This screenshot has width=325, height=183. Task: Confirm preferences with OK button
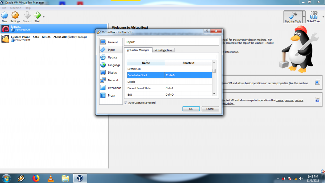click(x=191, y=109)
